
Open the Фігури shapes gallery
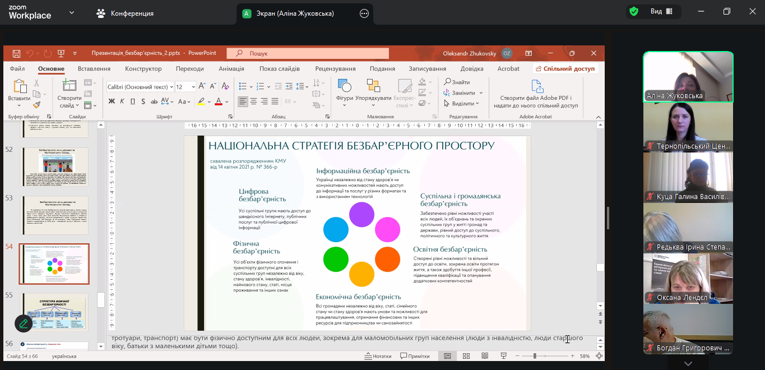(x=344, y=87)
